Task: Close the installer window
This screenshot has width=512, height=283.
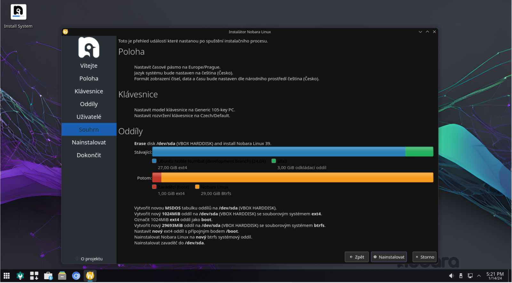Action: point(435,32)
